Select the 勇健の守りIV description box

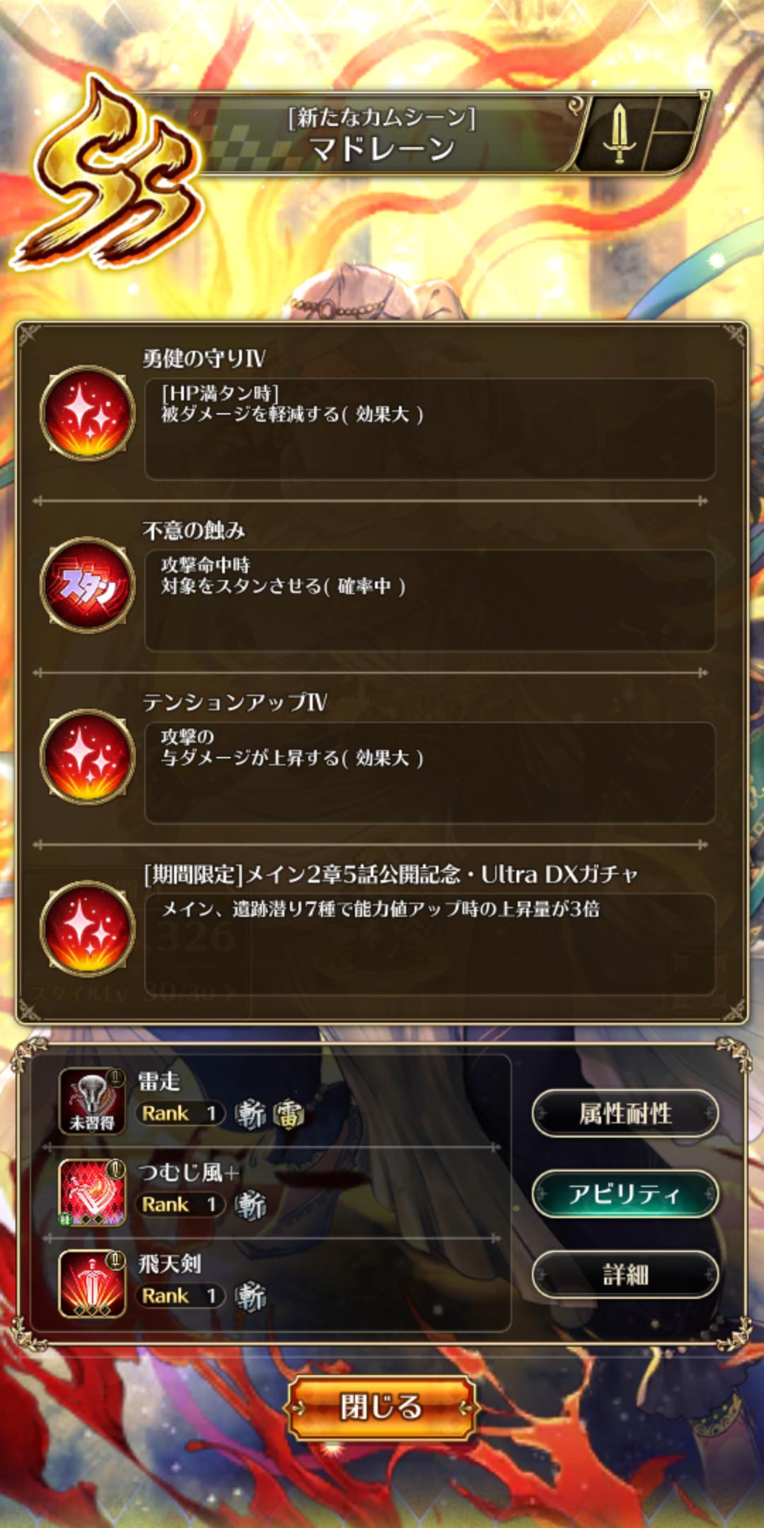[x=430, y=429]
